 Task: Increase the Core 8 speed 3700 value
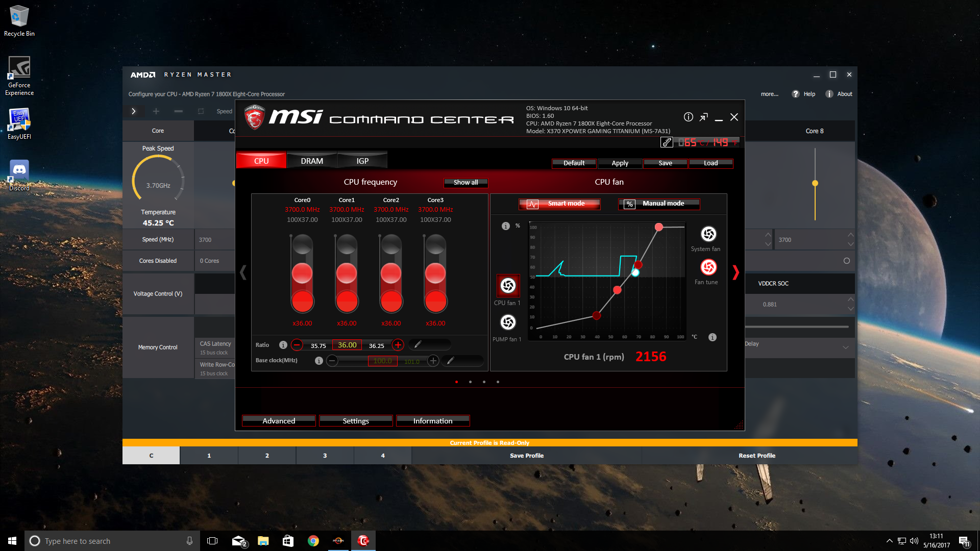(x=850, y=235)
